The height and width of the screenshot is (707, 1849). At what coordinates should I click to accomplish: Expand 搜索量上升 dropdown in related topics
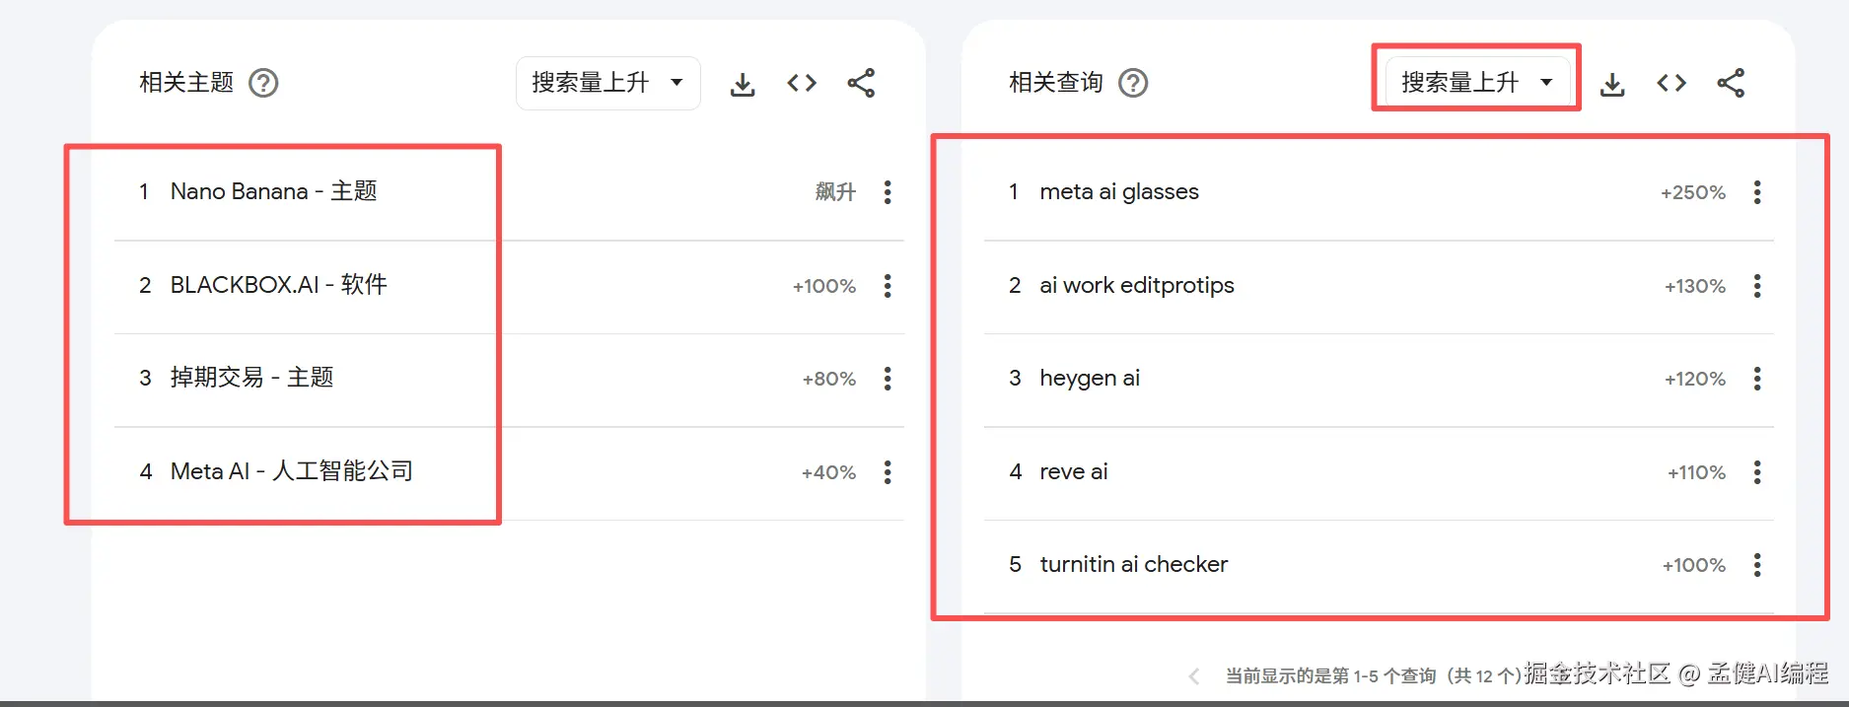pos(607,83)
